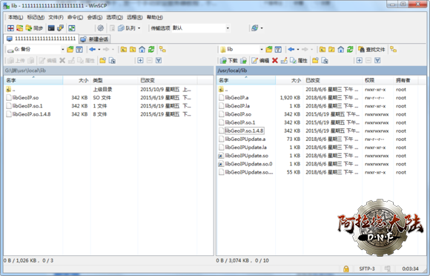Open the 文件(F) menu
Image resolution: width=430 pixels, height=276 pixels.
click(x=56, y=17)
